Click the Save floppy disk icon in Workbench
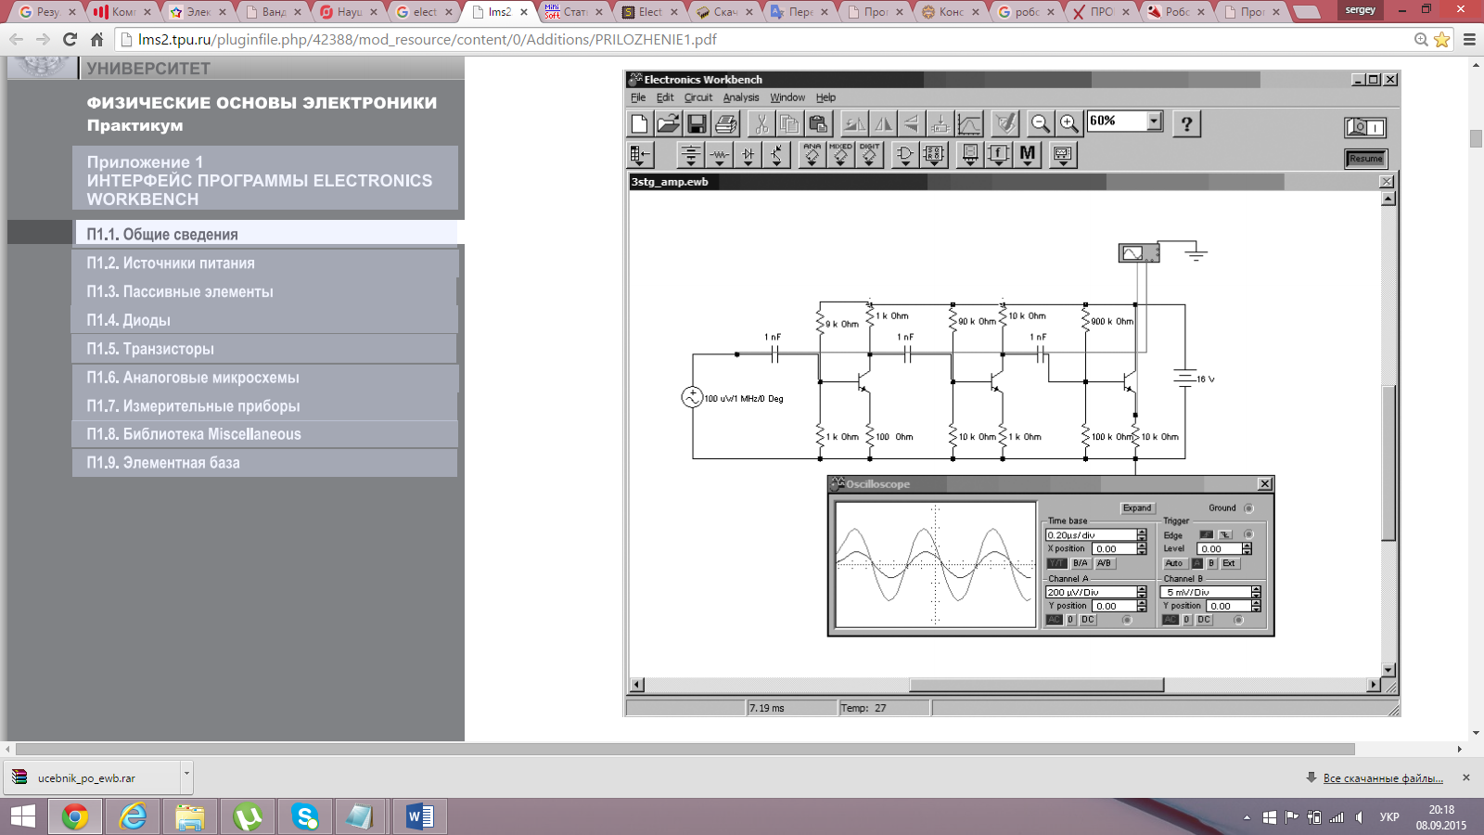The height and width of the screenshot is (835, 1484). click(697, 123)
